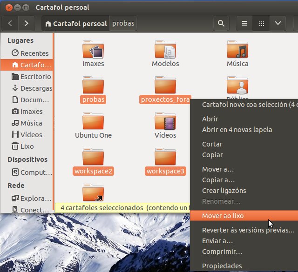Choose Enviar a… in the context menu
Image resolution: width=298 pixels, height=272 pixels.
pos(244,241)
